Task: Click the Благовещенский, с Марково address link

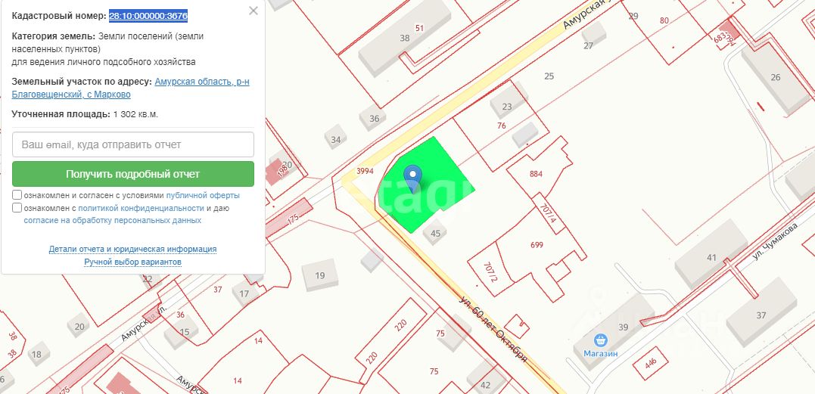Action: click(x=71, y=95)
